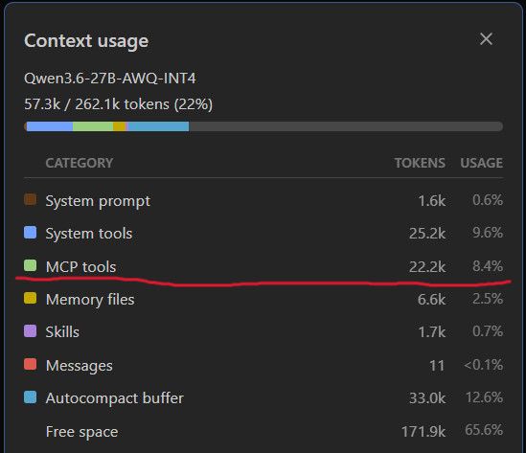
Task: Close the Context usage dialog
Action: pyautogui.click(x=486, y=39)
